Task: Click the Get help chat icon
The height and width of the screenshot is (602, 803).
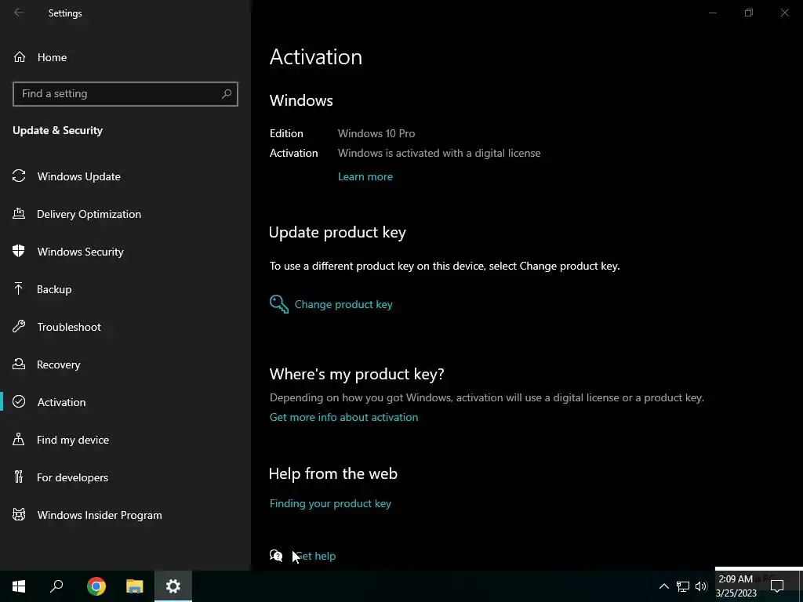Action: 276,556
